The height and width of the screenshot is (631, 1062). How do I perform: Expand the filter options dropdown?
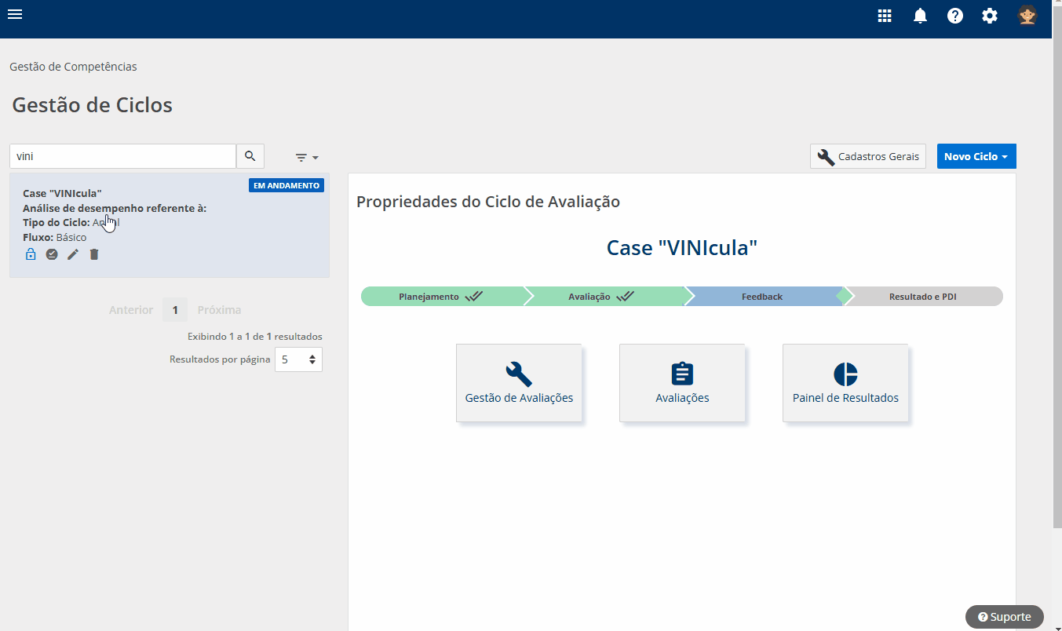coord(307,158)
